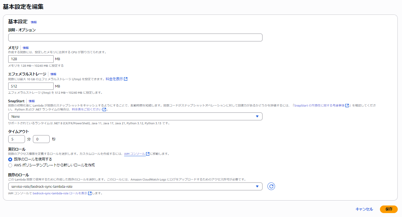Image resolution: width=402 pixels, height=217 pixels.
Task: Click external link icon after bedrock-sync-lambda-role ロールを表示
Action: pyautogui.click(x=89, y=194)
